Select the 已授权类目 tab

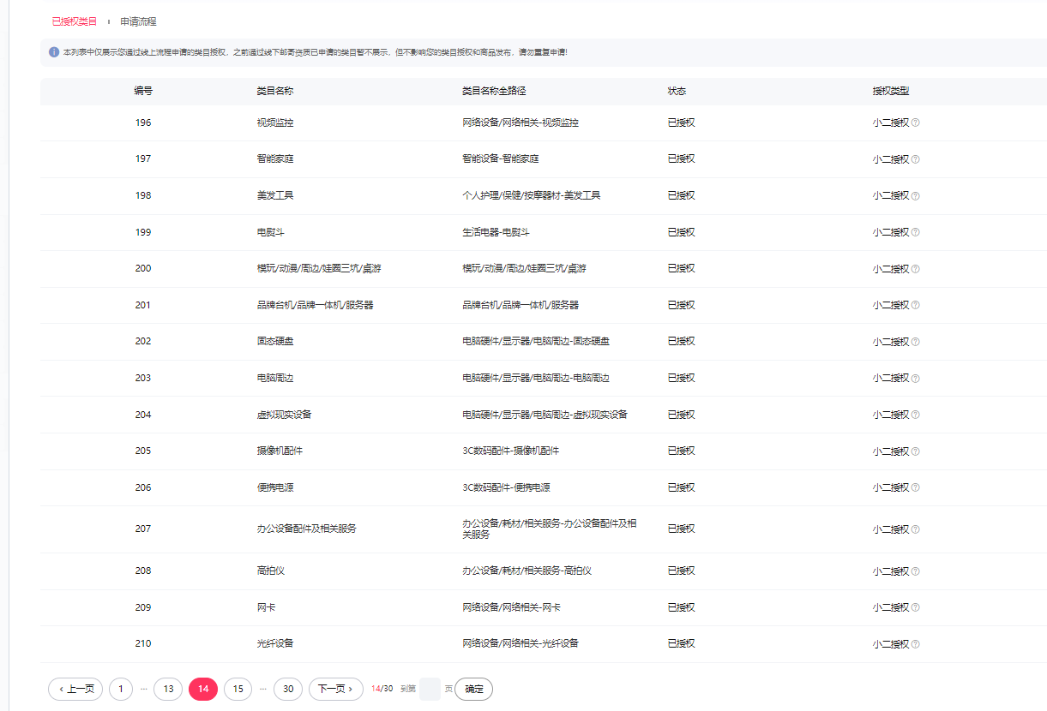tap(75, 21)
